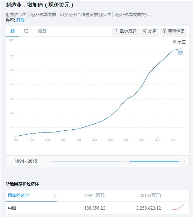194x218 pixels.
Task: Click the left year range slider handle
Action: point(127,162)
